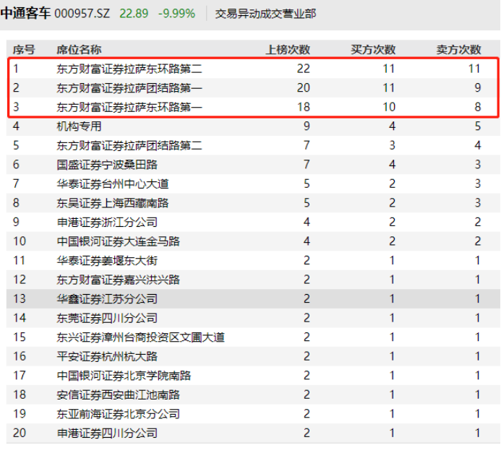Select row 申港证券浙江分公司
This screenshot has width=501, height=453.
pyautogui.click(x=253, y=222)
